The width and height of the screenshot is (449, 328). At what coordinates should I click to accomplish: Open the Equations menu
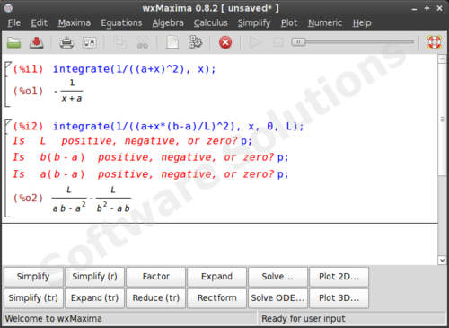click(121, 22)
